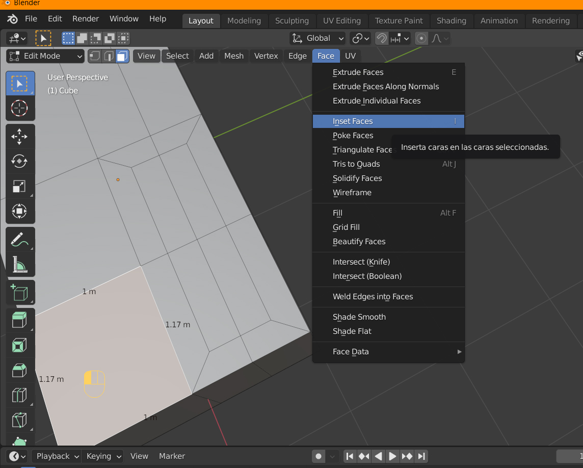Select the Knife tool

(x=20, y=420)
